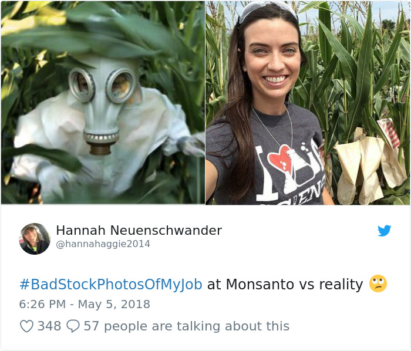
Task: Open the #BadStockPhotosOfMyJob hashtag
Action: [111, 284]
